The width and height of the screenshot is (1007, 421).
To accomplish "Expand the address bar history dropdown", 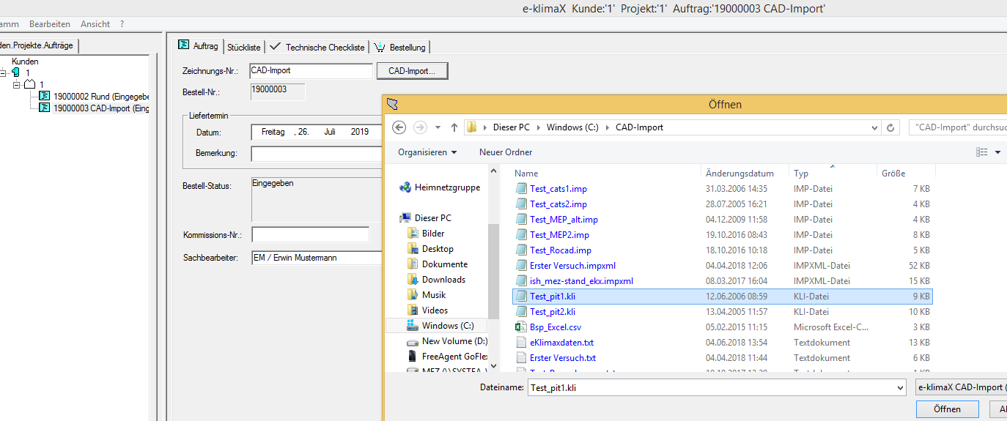I will (874, 127).
